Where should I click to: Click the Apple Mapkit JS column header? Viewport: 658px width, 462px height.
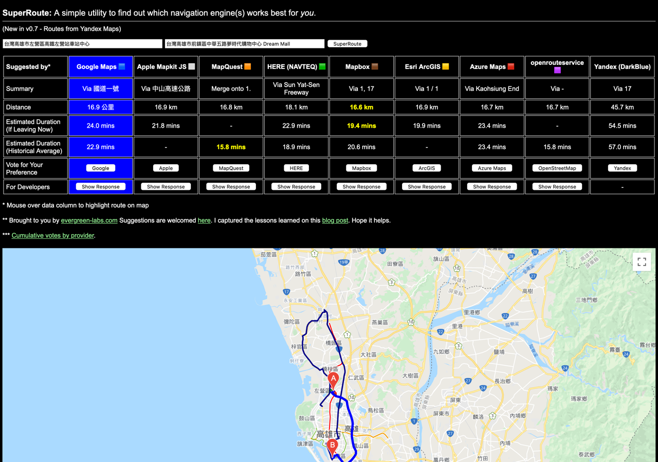tap(166, 67)
